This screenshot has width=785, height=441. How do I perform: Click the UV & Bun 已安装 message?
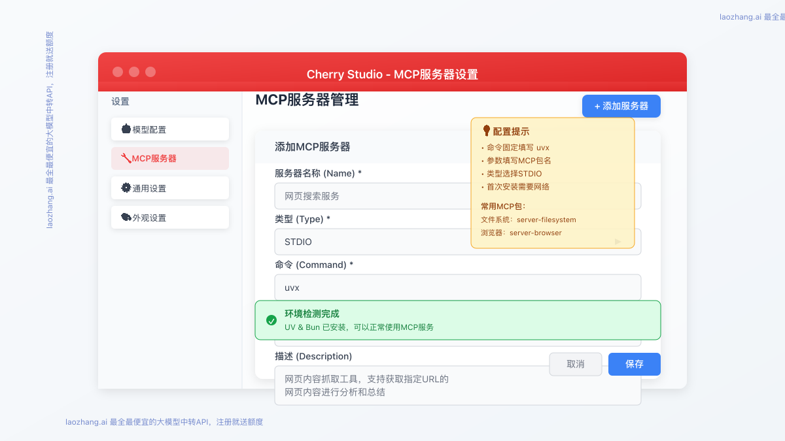pyautogui.click(x=359, y=327)
